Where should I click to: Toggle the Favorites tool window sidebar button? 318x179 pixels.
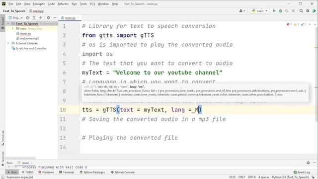[2, 159]
